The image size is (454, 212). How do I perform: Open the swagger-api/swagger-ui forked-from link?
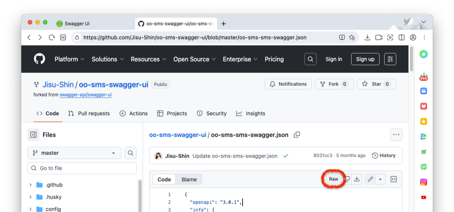(x=86, y=95)
